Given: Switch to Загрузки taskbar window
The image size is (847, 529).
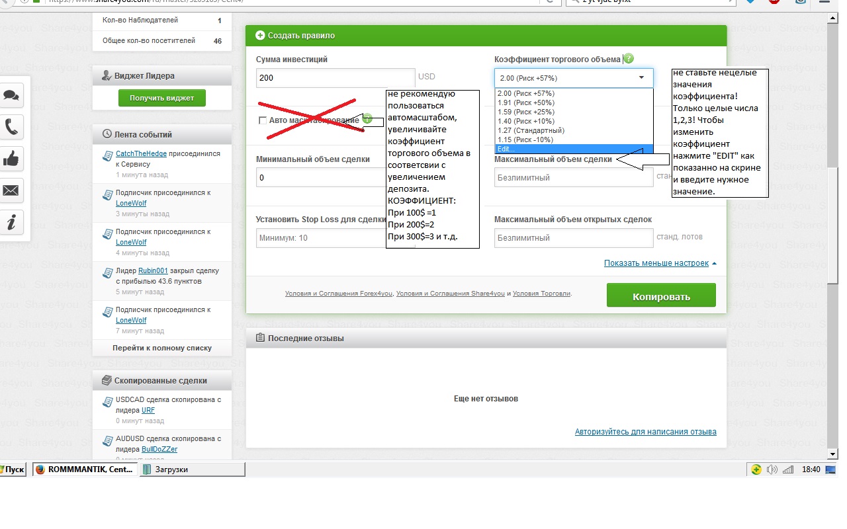Looking at the screenshot, I should pos(193,469).
